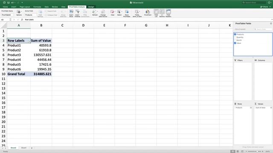
Task: Click PivotTable Fields panel settings gear
Action: coord(271,23)
